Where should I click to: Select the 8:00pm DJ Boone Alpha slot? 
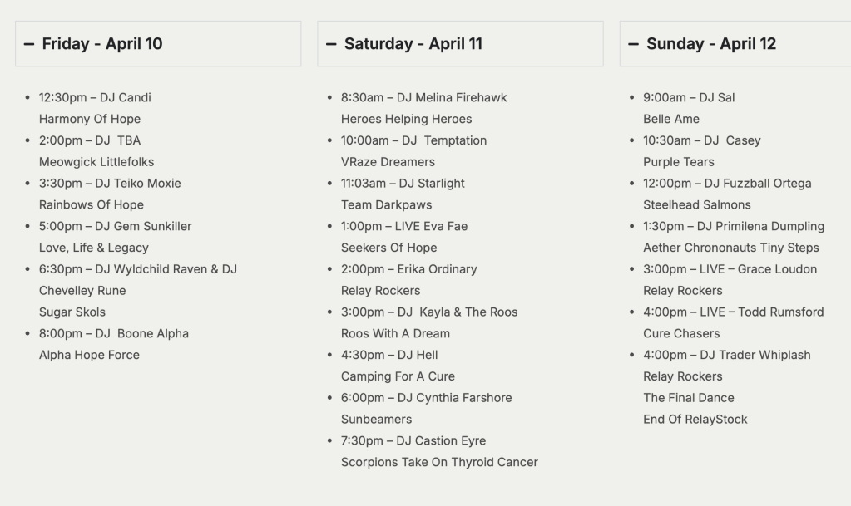pos(114,334)
